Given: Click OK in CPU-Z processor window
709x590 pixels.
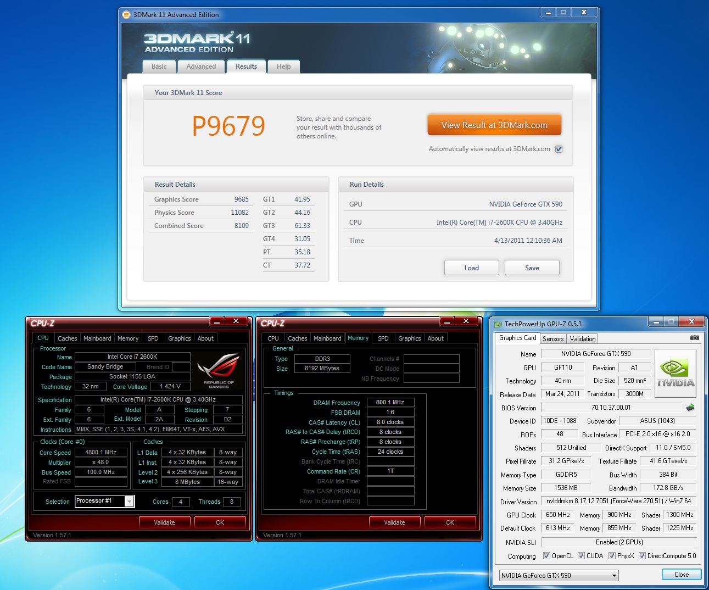Looking at the screenshot, I should (x=220, y=522).
